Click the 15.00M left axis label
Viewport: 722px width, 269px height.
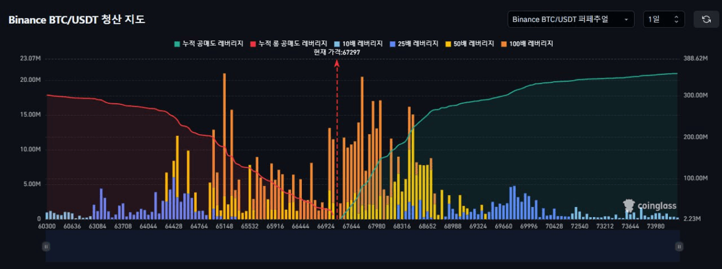(30, 114)
